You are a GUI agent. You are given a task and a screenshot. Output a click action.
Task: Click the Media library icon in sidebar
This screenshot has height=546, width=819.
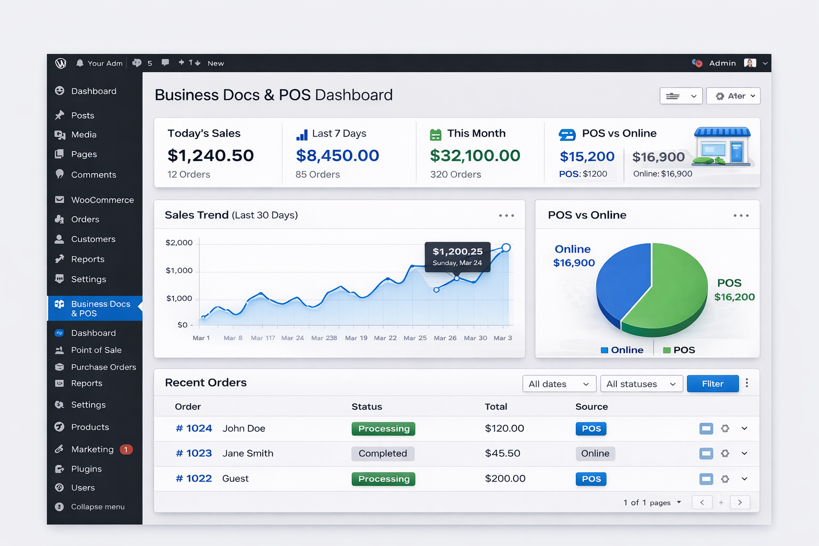click(x=60, y=134)
